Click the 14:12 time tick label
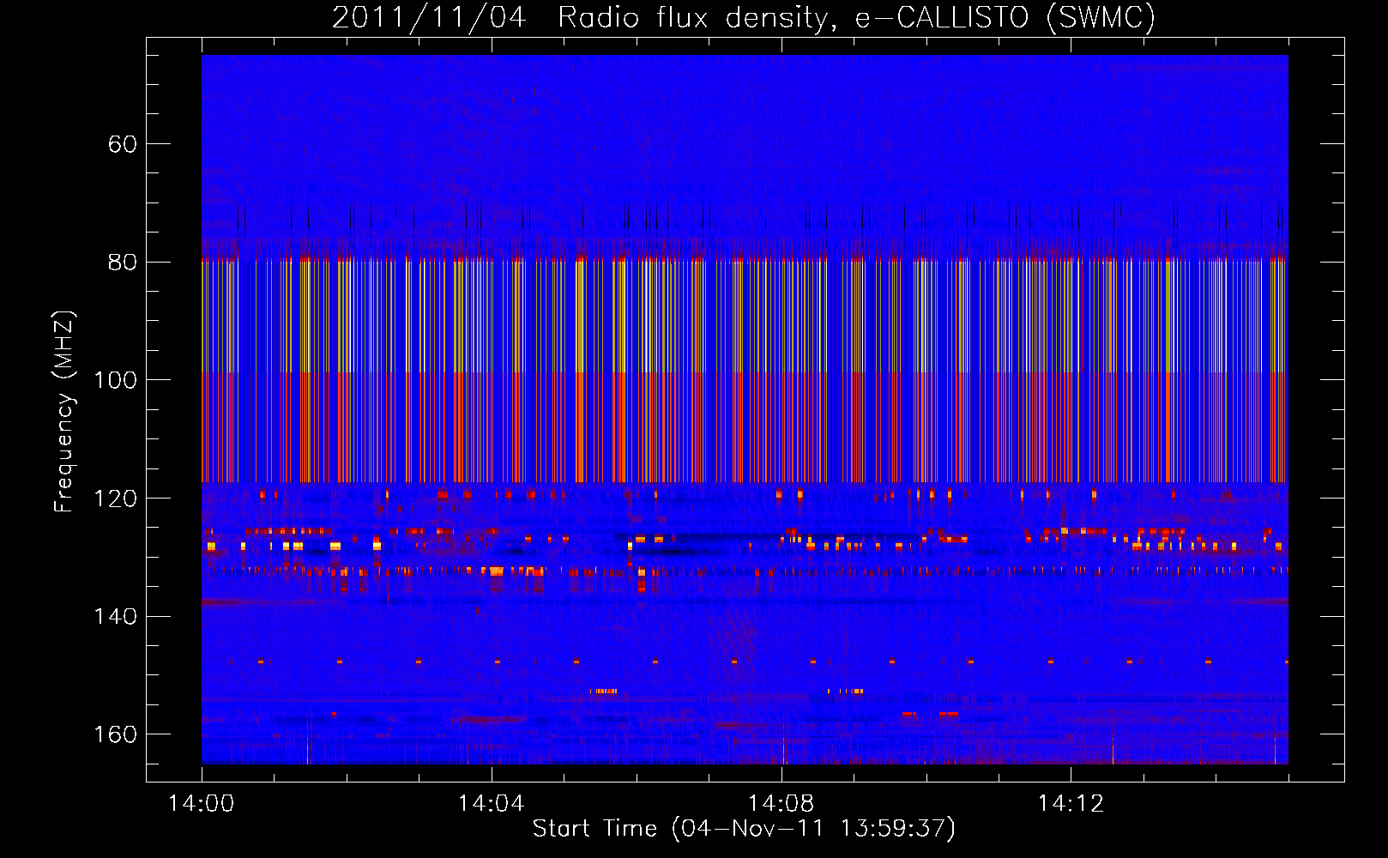 pos(1071,803)
